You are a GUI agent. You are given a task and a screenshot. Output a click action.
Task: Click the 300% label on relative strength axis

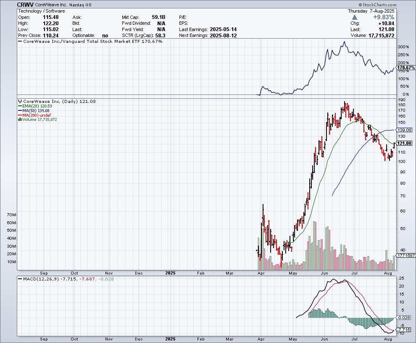pos(403,47)
